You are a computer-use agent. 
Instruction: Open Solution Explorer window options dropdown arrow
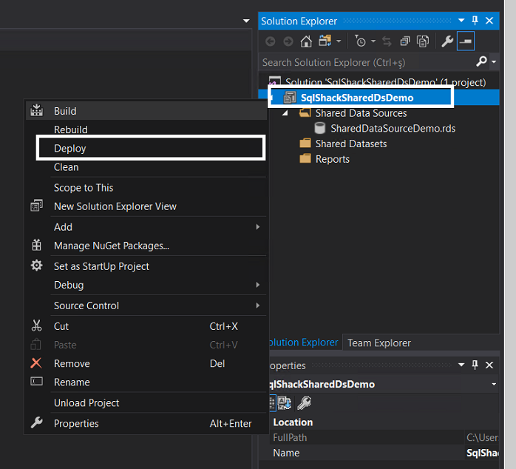(461, 21)
